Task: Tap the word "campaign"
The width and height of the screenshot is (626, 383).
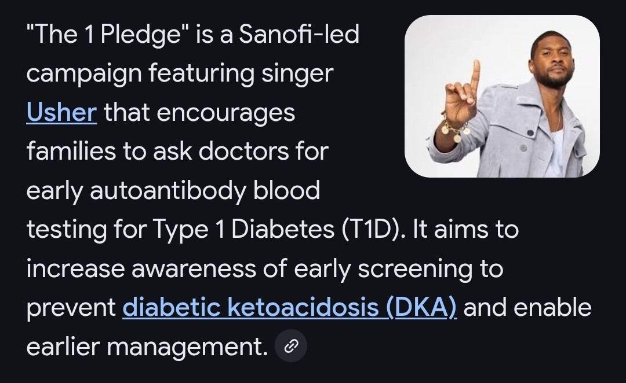Action: [82, 74]
